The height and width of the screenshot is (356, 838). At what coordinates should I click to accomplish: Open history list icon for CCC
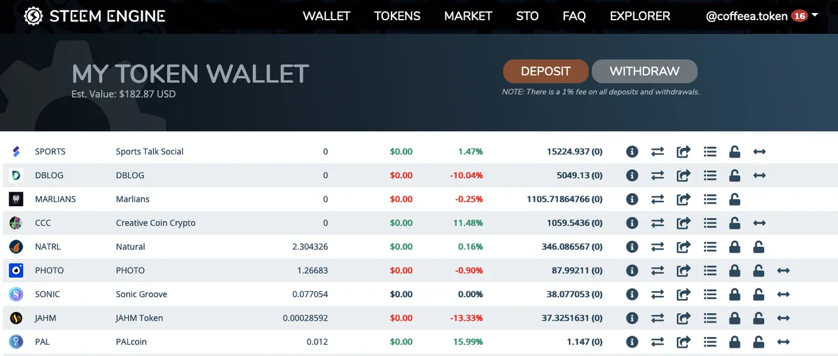pyautogui.click(x=710, y=223)
